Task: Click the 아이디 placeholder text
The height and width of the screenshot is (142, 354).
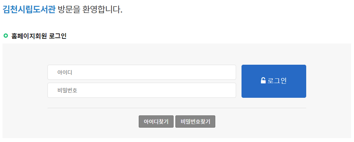Action: point(65,73)
